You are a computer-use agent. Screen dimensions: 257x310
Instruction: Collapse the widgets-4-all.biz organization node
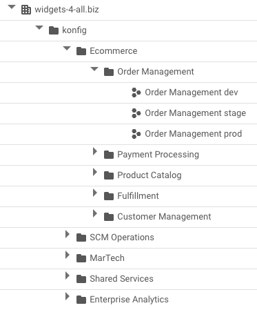point(12,7)
